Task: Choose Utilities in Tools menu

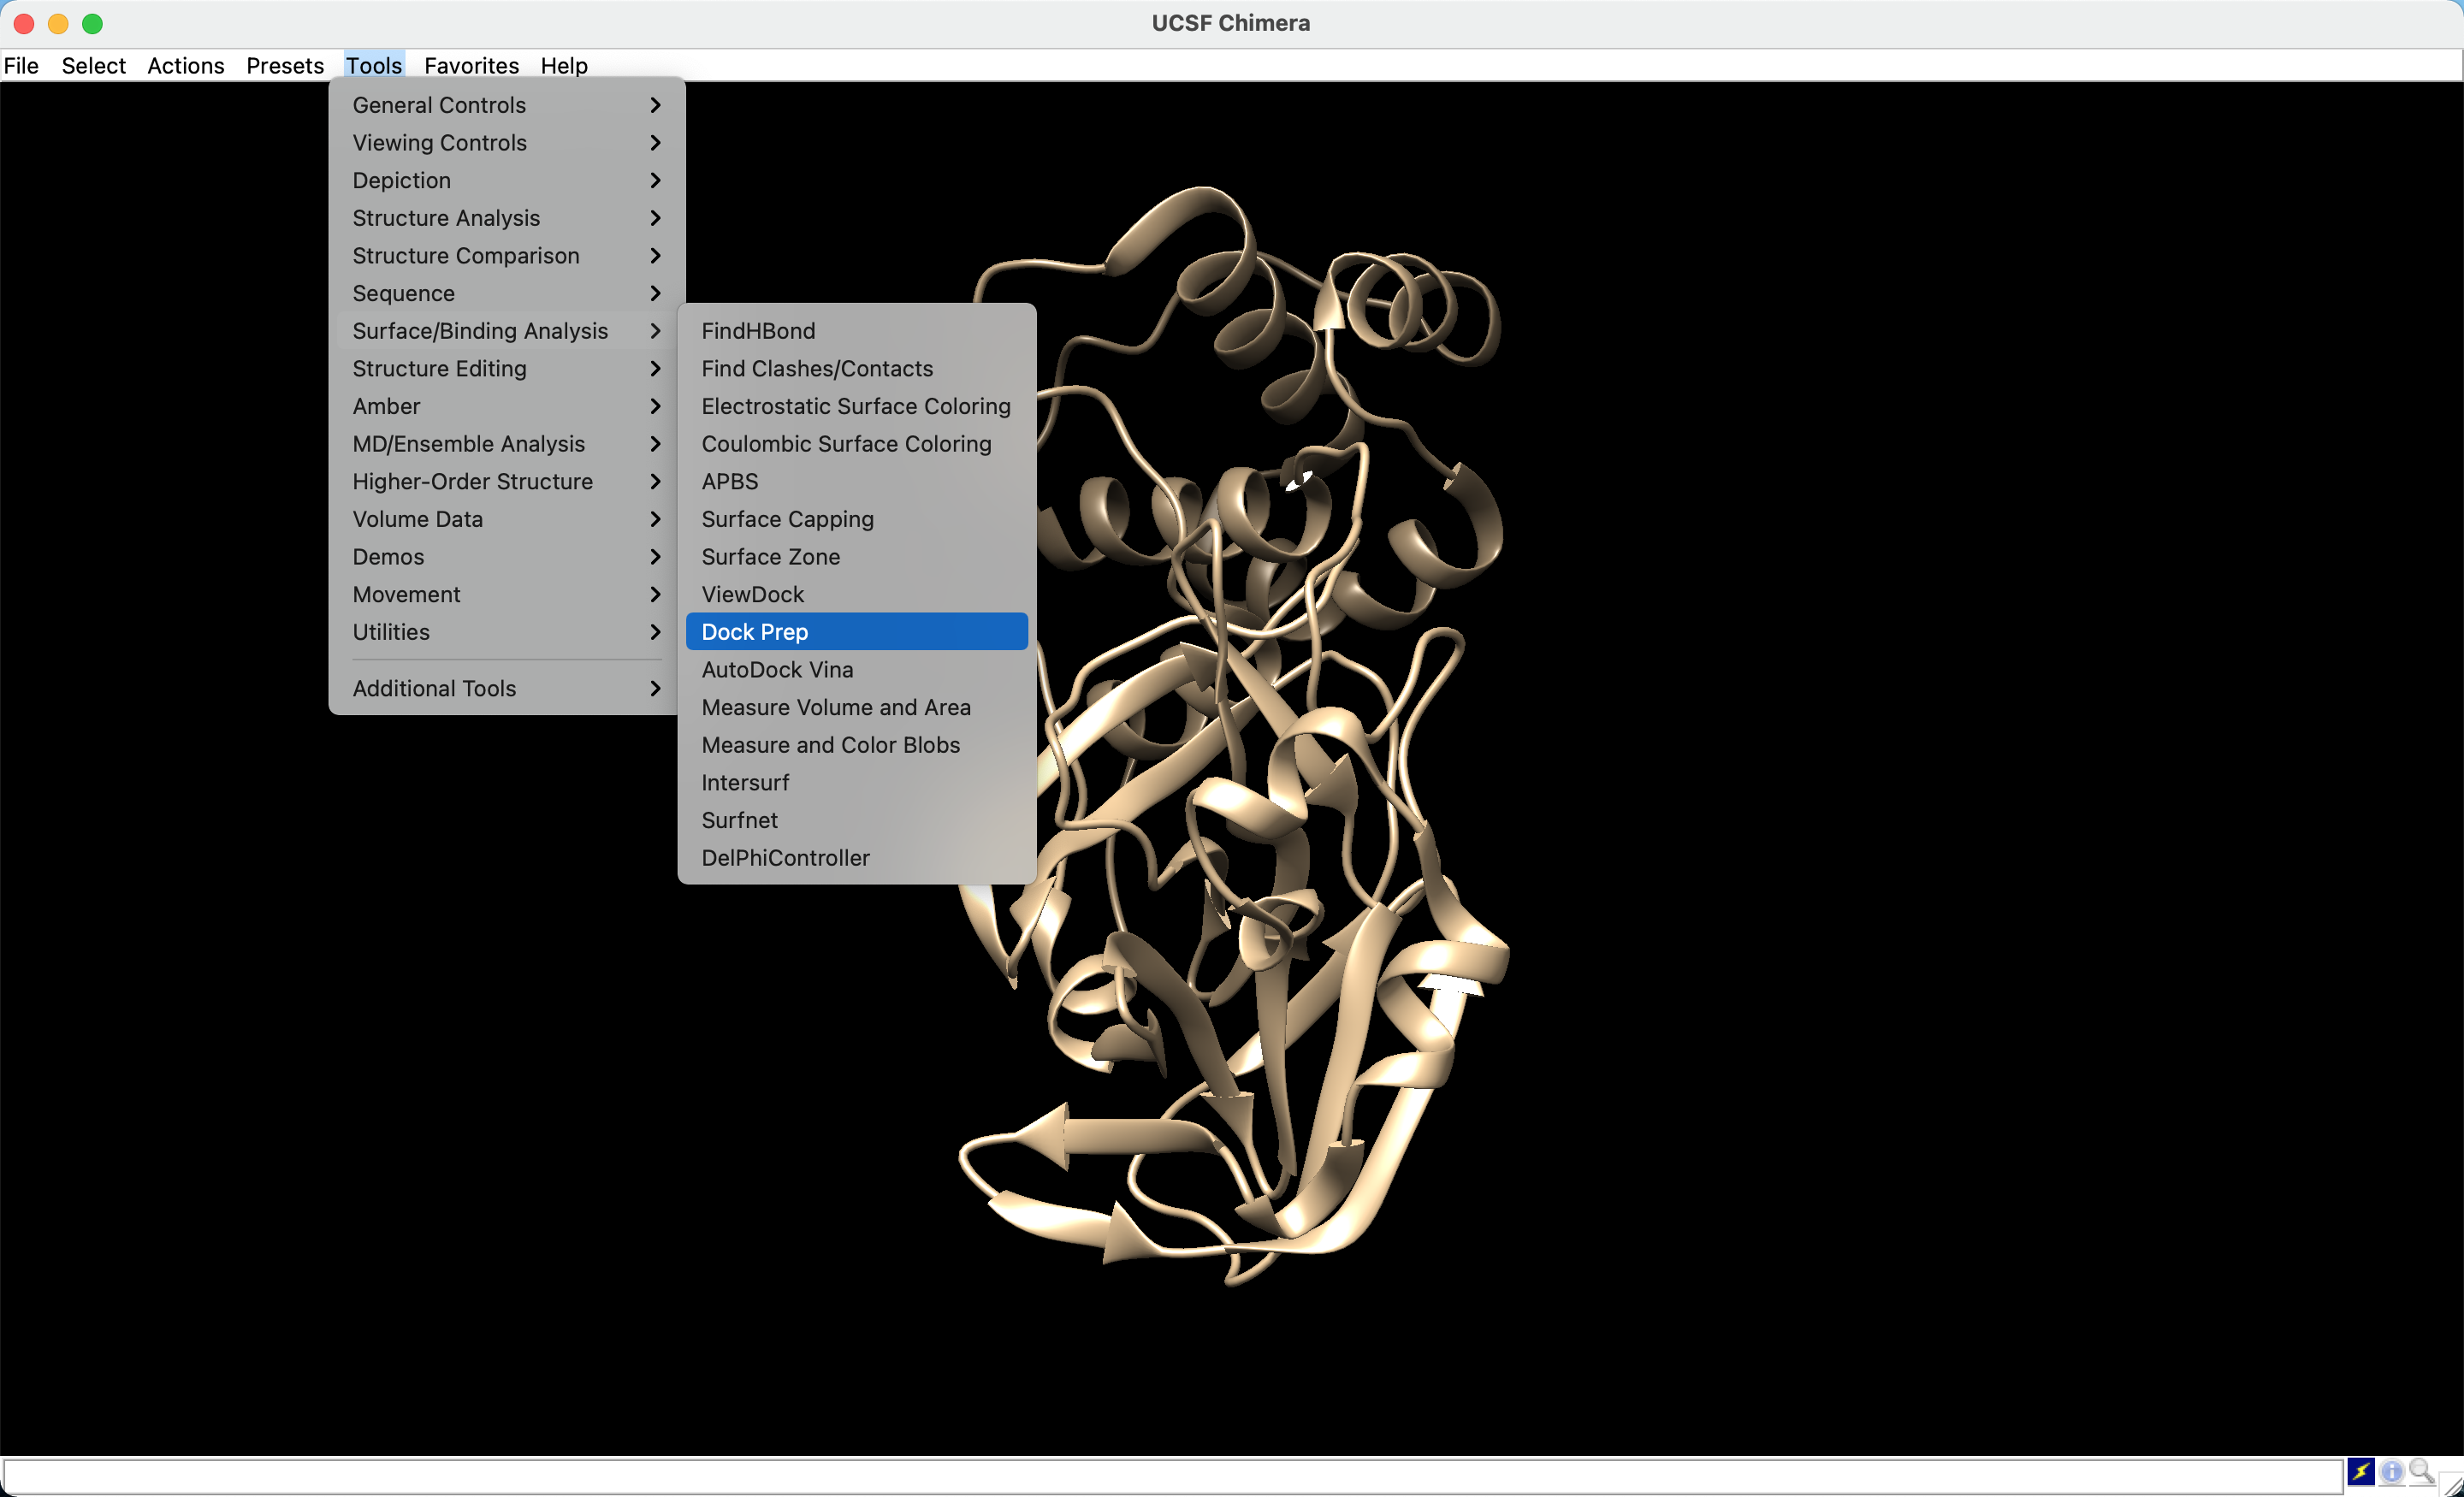Action: tap(507, 632)
